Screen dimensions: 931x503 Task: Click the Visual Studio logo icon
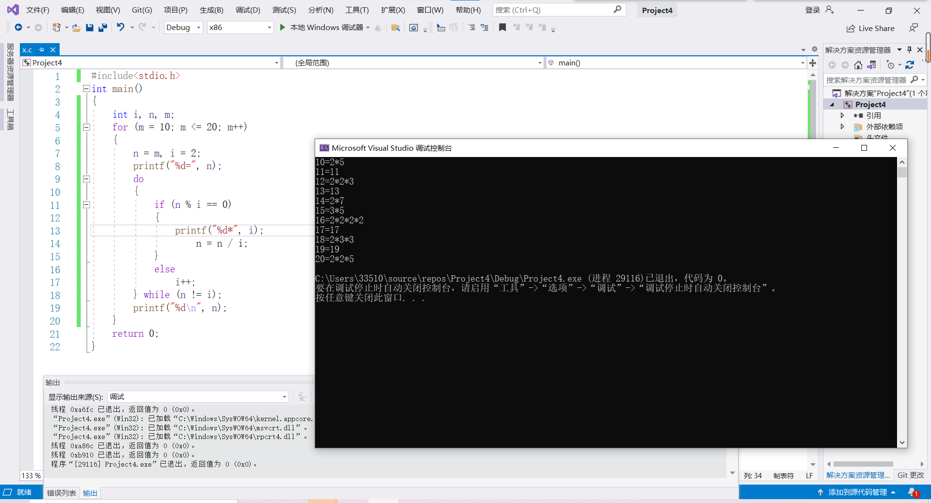click(x=13, y=10)
